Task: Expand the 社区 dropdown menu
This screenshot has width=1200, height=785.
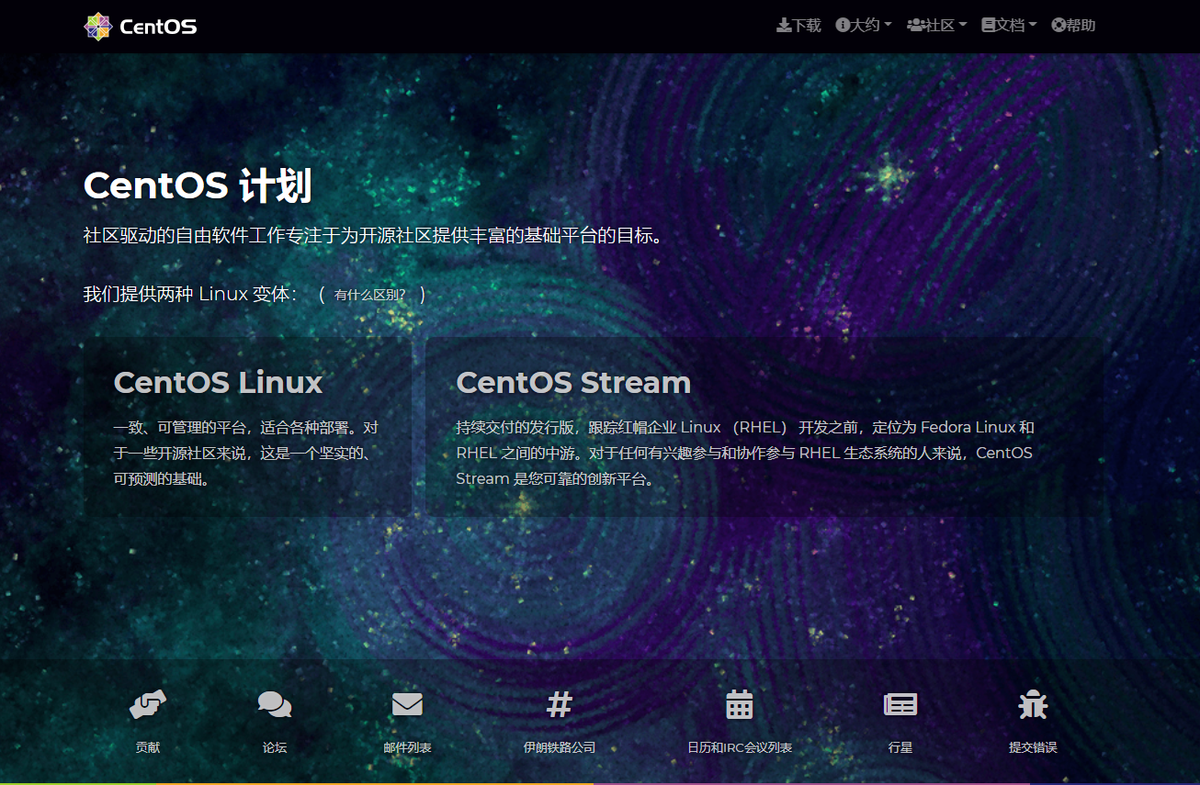Action: coord(936,26)
